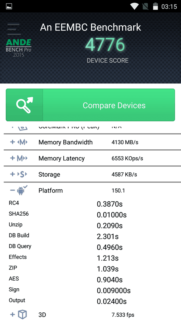The height and width of the screenshot is (322, 181).
Task: Expand the Storage results row
Action: (92, 174)
